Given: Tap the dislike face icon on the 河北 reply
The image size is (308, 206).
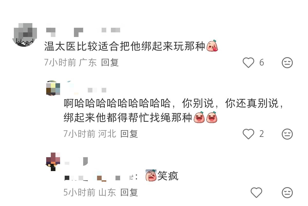Looking at the screenshot, I should pos(287,134).
